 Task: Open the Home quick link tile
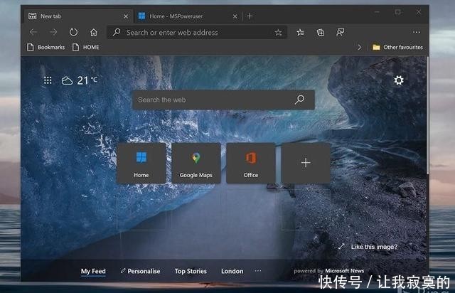[141, 163]
